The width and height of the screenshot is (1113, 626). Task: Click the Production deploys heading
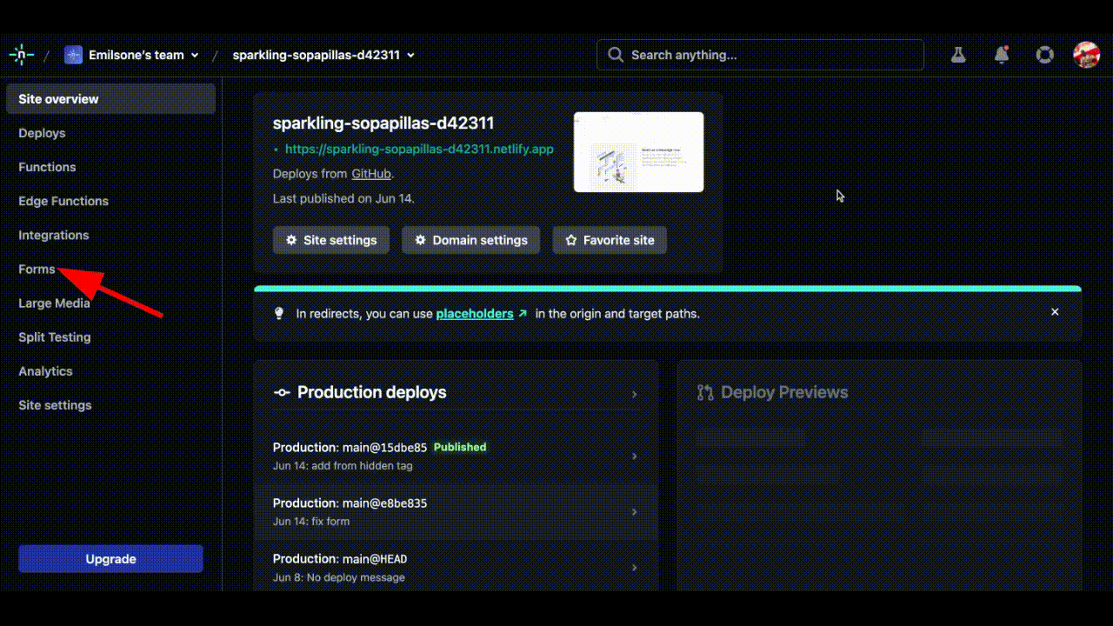pos(371,392)
